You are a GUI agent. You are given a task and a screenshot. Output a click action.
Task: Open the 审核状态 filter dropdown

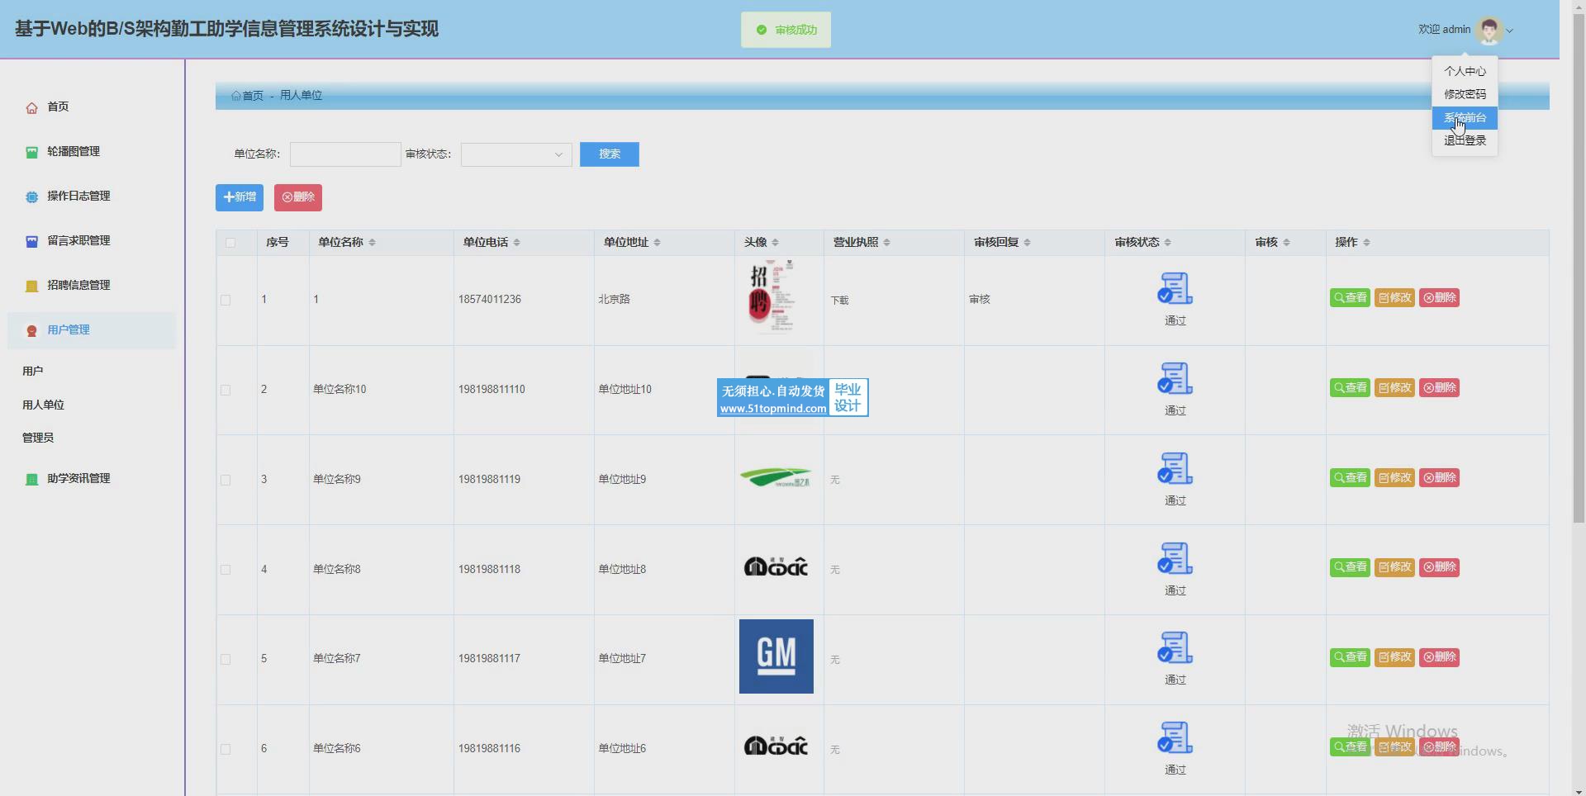click(x=515, y=154)
